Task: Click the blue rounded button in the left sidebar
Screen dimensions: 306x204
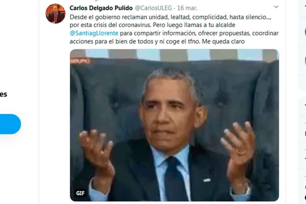Action: [x=10, y=124]
